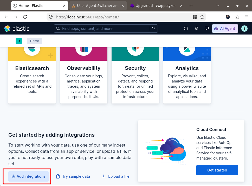Close the Home - Elastic tab
Image resolution: width=252 pixels, height=186 pixels.
tap(64, 6)
